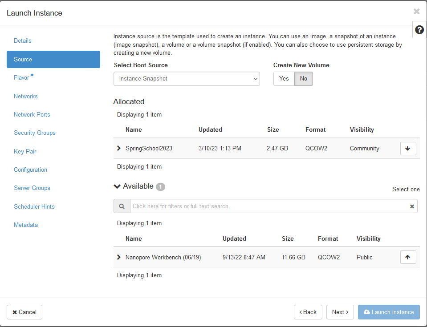
Task: Go to the Key Pair tab
Action: (x=25, y=152)
